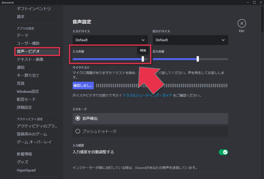
Task: Click the 確認しまし... mic test button
Action: [x=83, y=86]
